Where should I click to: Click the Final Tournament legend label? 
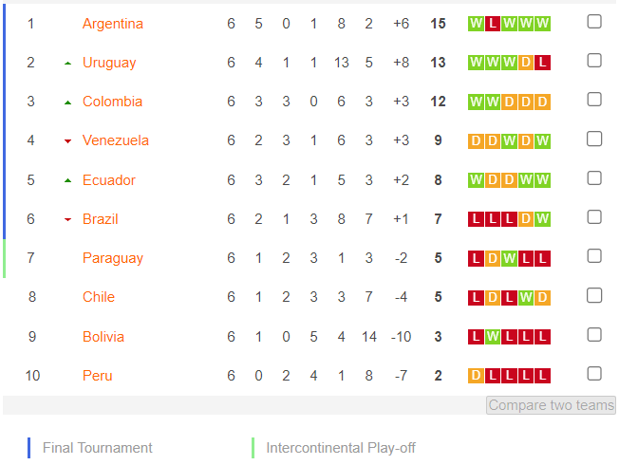(97, 448)
